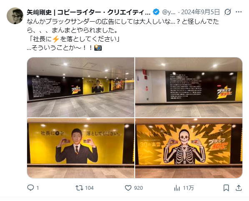Click the @y... username handle

coord(169,12)
